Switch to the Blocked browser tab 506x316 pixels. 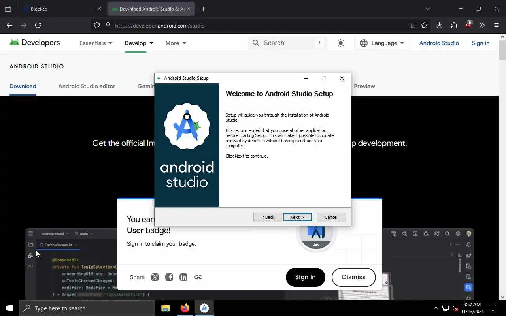click(x=61, y=9)
